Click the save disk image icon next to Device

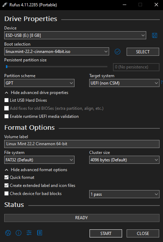pos(155,35)
